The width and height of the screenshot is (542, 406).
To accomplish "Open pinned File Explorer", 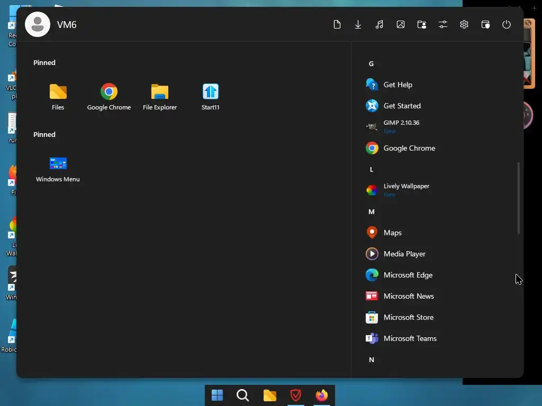I will click(160, 97).
